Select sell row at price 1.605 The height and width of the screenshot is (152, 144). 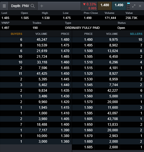point(108,119)
